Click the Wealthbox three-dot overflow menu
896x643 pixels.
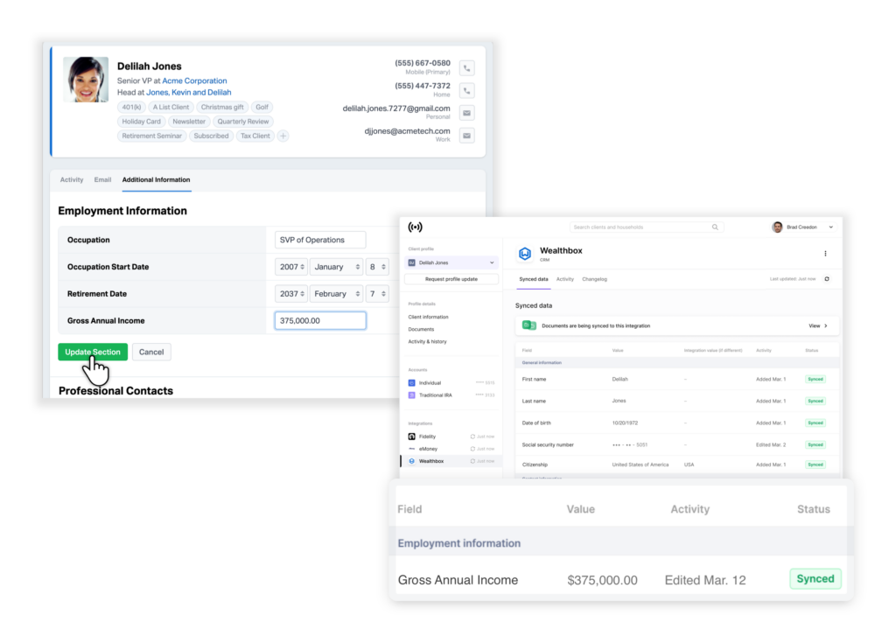(826, 252)
